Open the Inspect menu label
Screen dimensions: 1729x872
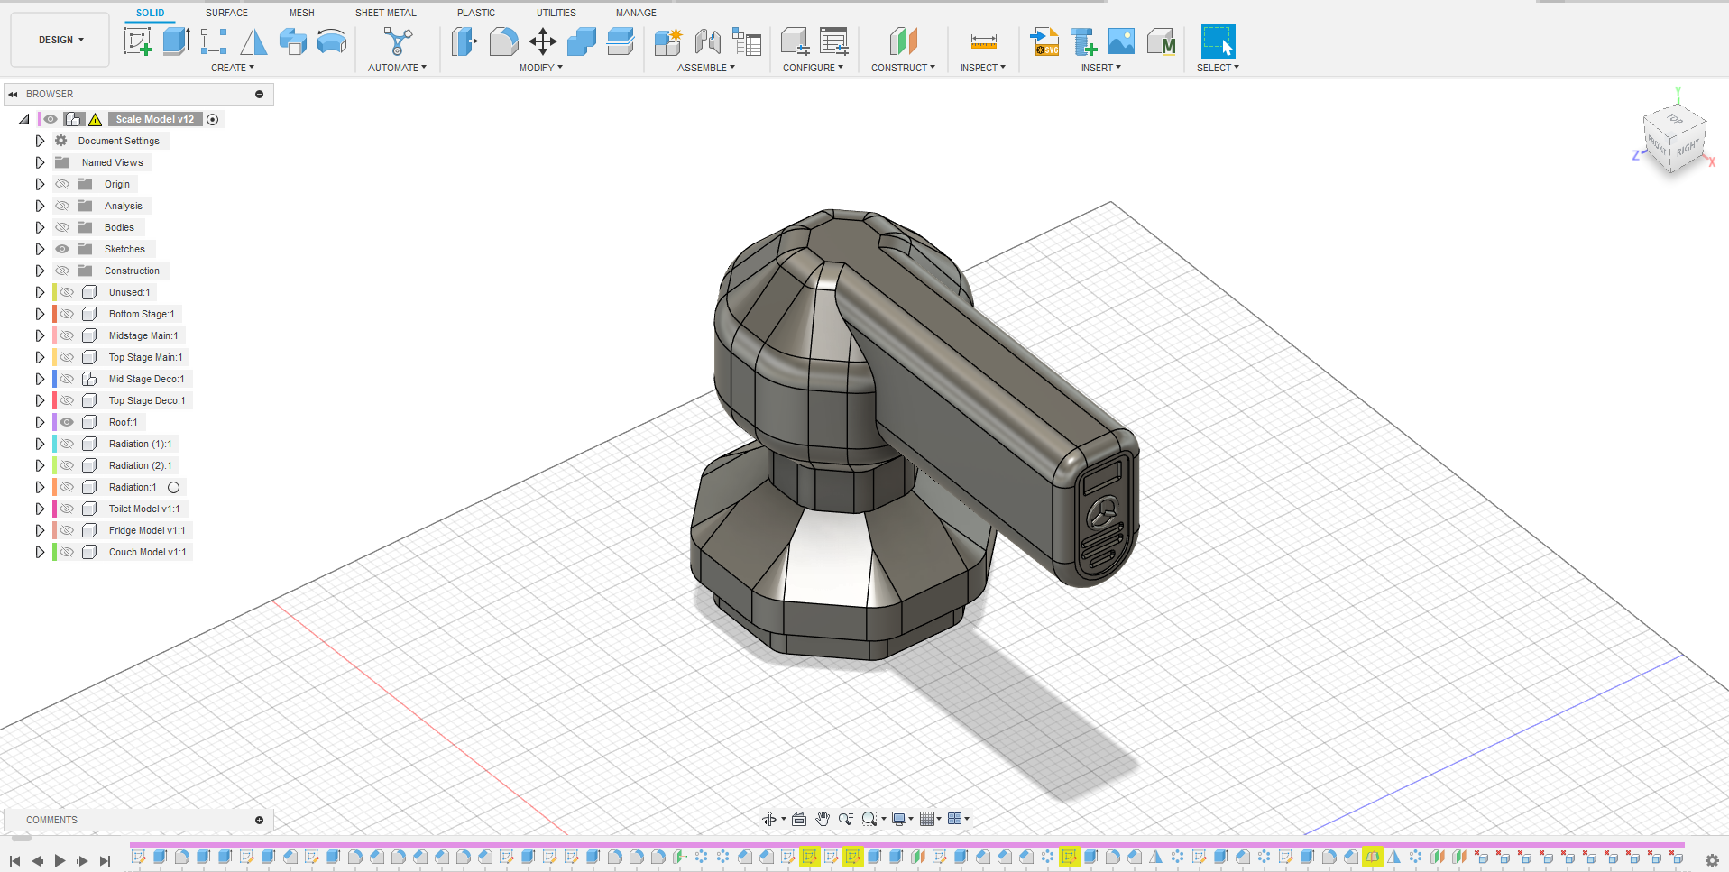click(x=982, y=68)
